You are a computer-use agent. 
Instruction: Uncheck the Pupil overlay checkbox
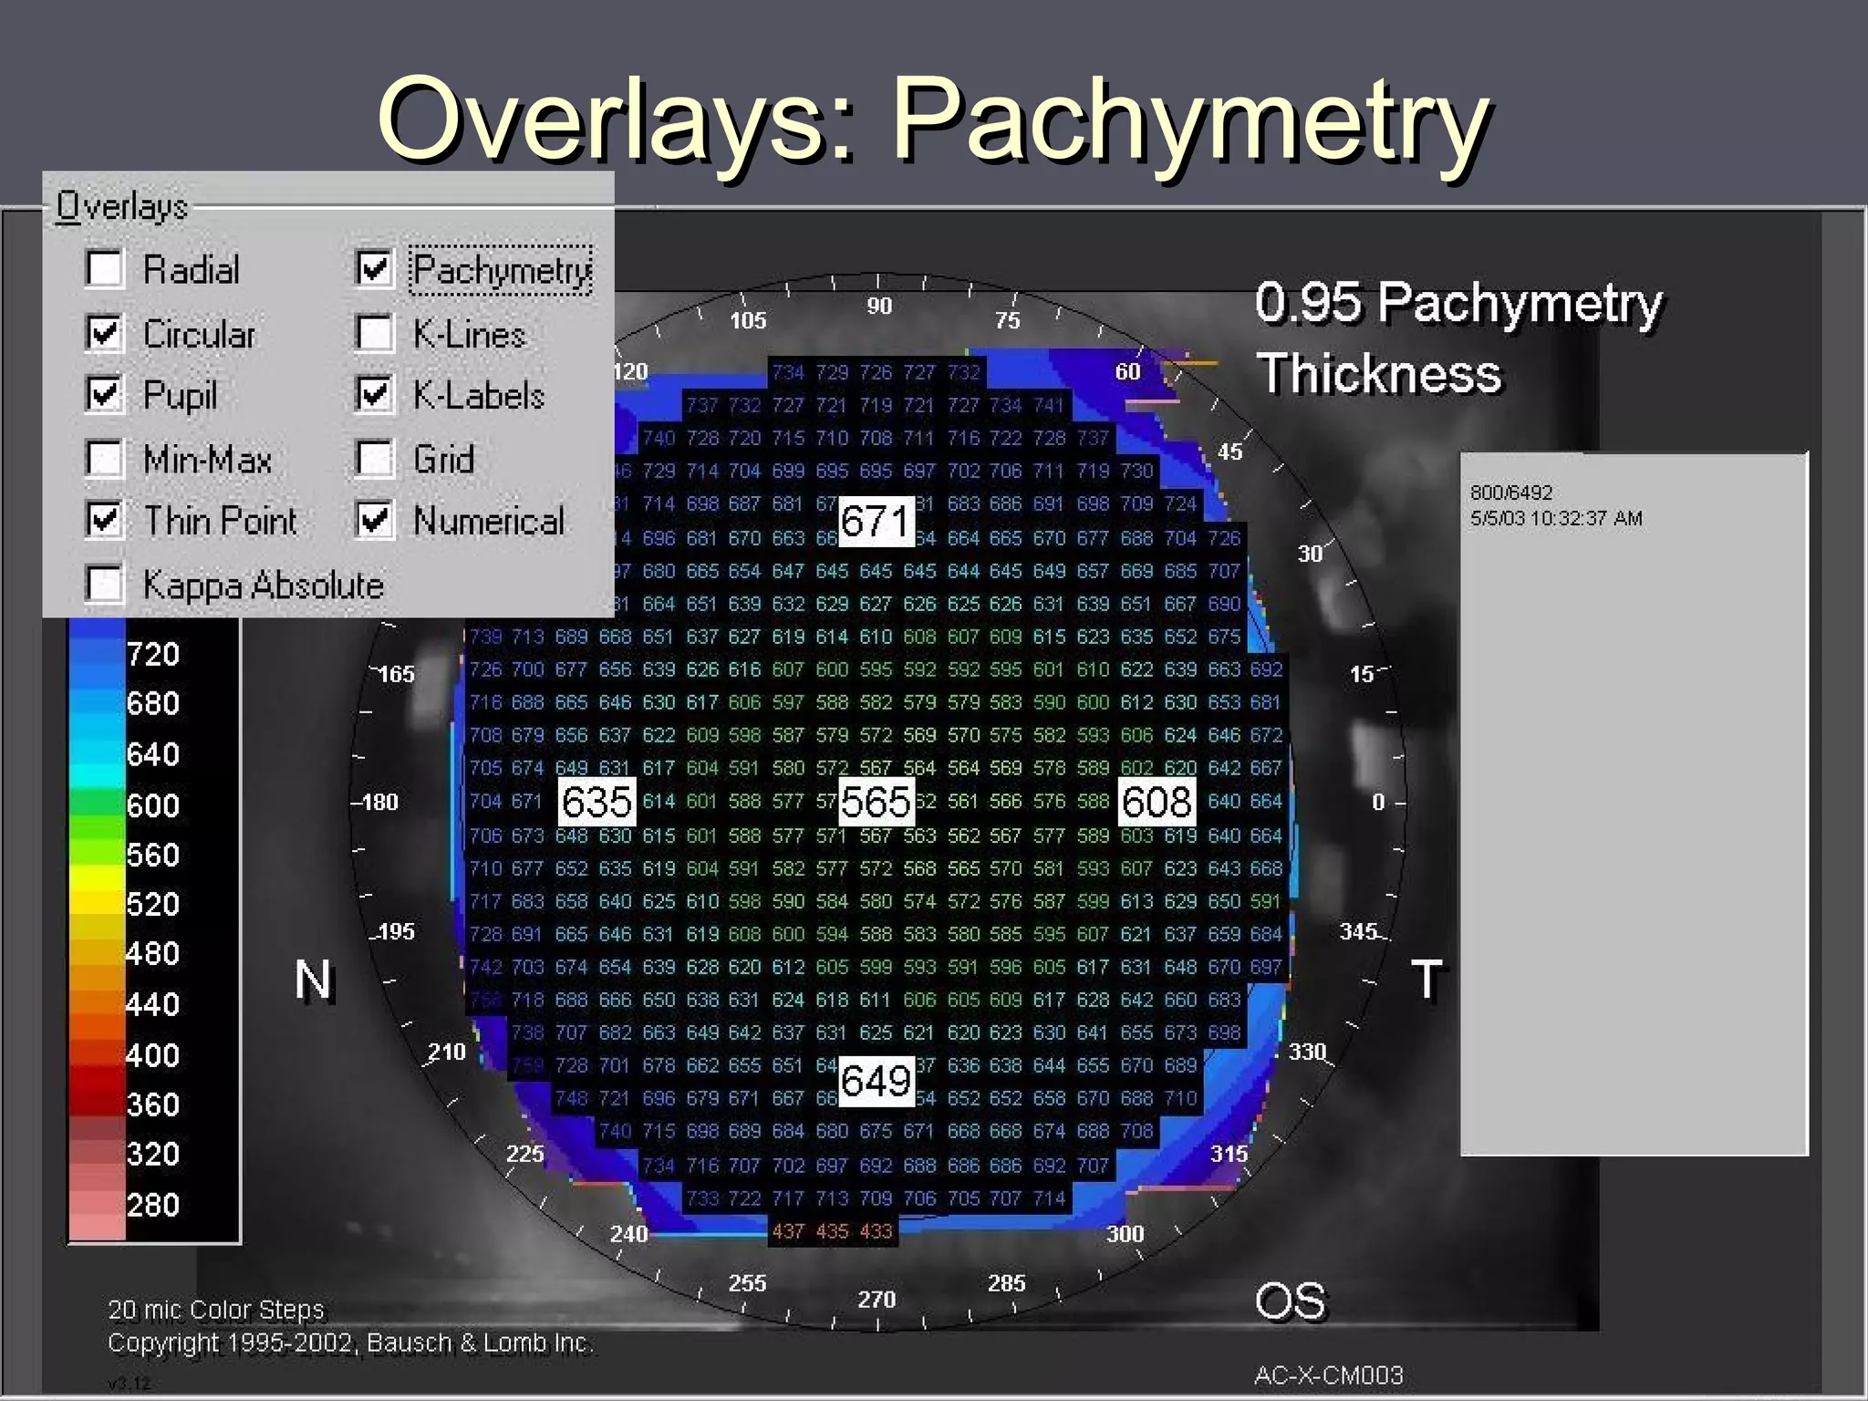click(x=104, y=395)
